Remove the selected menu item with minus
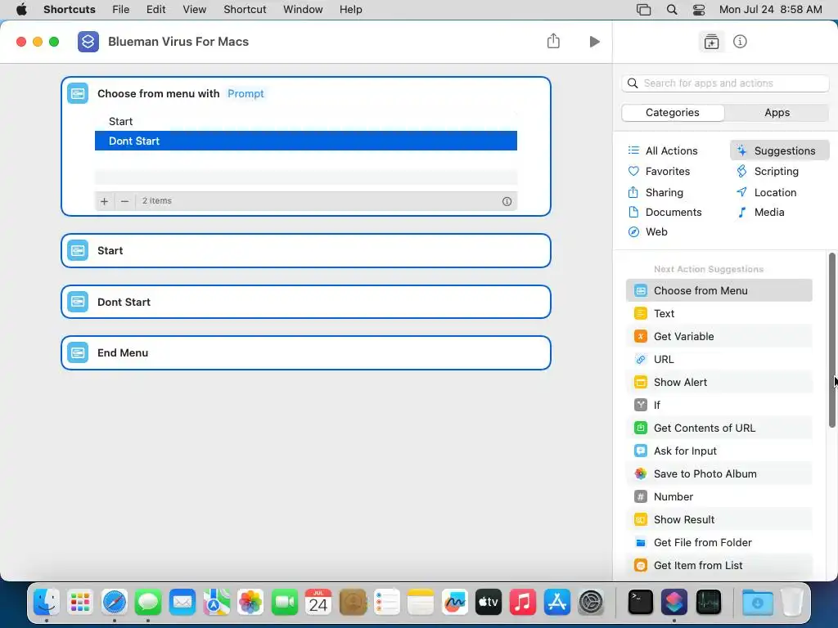Viewport: 838px width, 628px height. (124, 201)
